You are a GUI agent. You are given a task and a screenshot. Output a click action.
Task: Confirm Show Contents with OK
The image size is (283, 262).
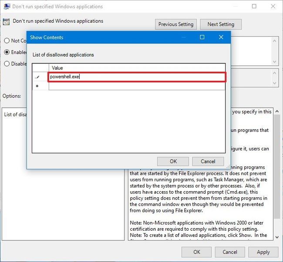tap(173, 161)
